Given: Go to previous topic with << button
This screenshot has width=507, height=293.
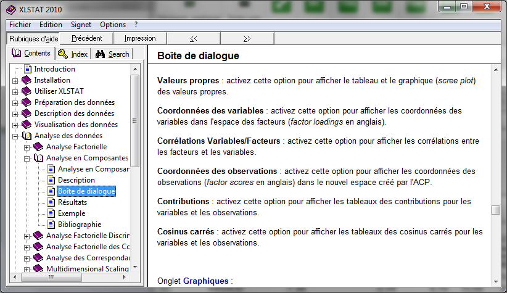Looking at the screenshot, I should 194,38.
